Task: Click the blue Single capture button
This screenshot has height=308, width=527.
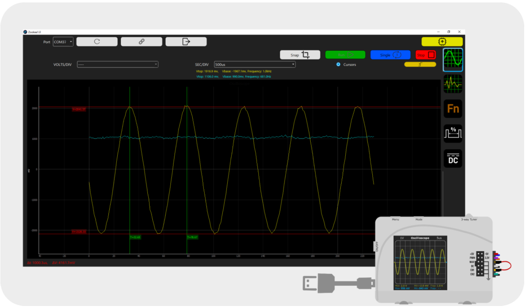Action: tap(390, 55)
